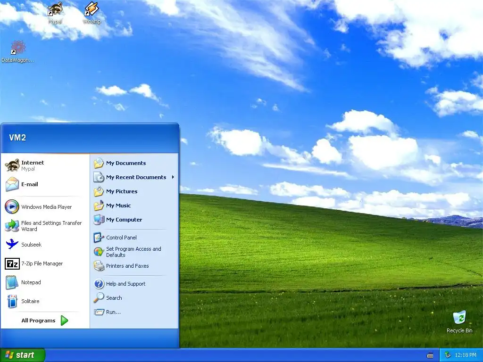Launch Windows Media Player
The height and width of the screenshot is (362, 483).
click(45, 207)
